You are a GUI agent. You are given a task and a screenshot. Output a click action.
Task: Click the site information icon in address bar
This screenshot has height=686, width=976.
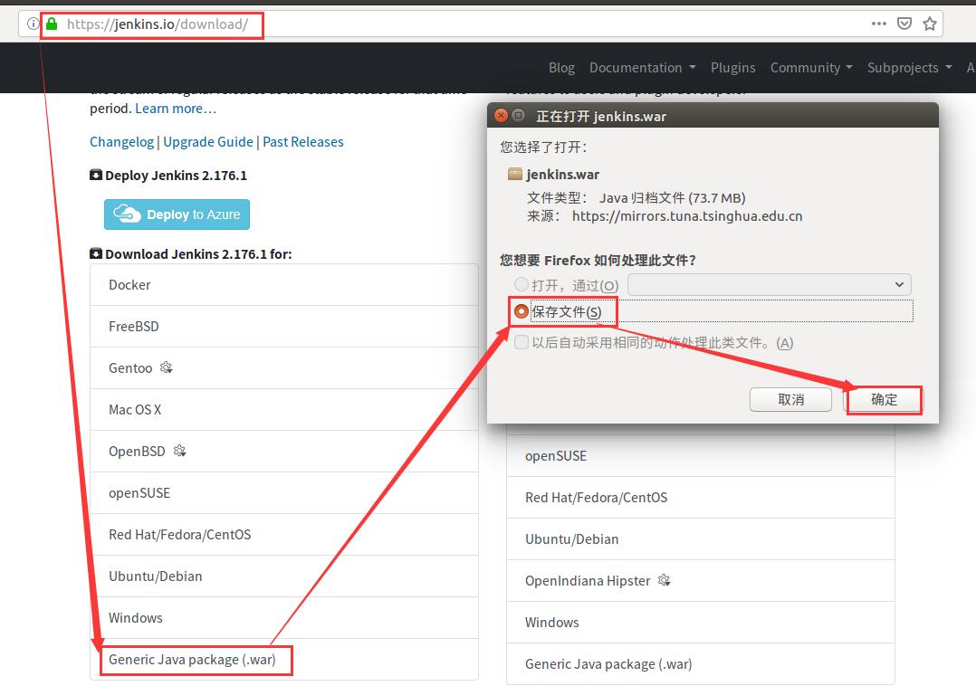coord(33,24)
